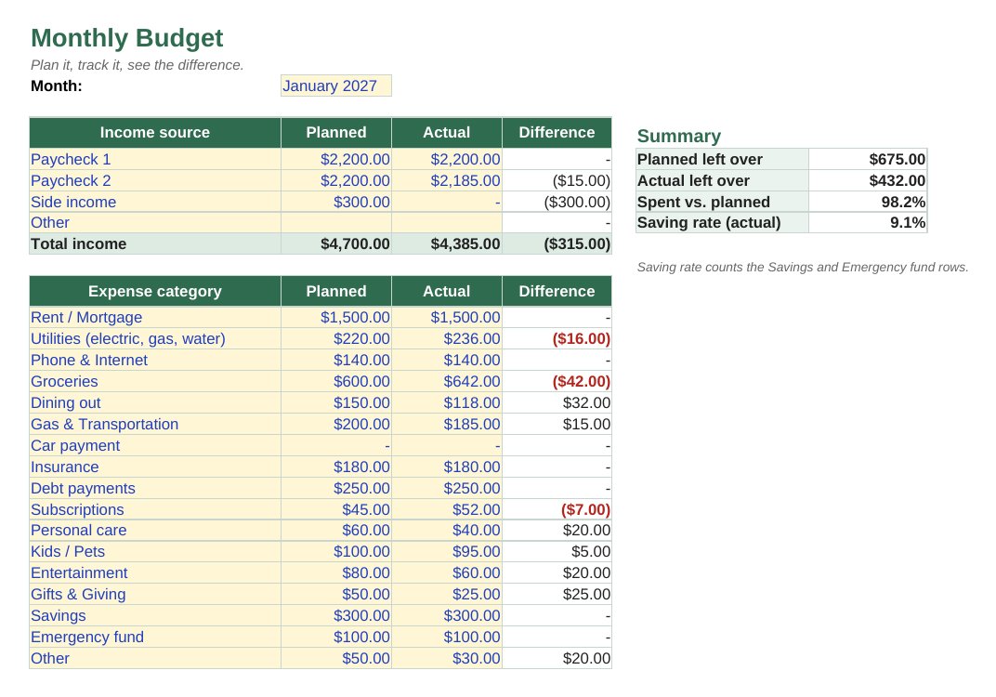Click the Insurance planned $180.00 cell
Screen dimensions: 996x697
click(x=336, y=467)
